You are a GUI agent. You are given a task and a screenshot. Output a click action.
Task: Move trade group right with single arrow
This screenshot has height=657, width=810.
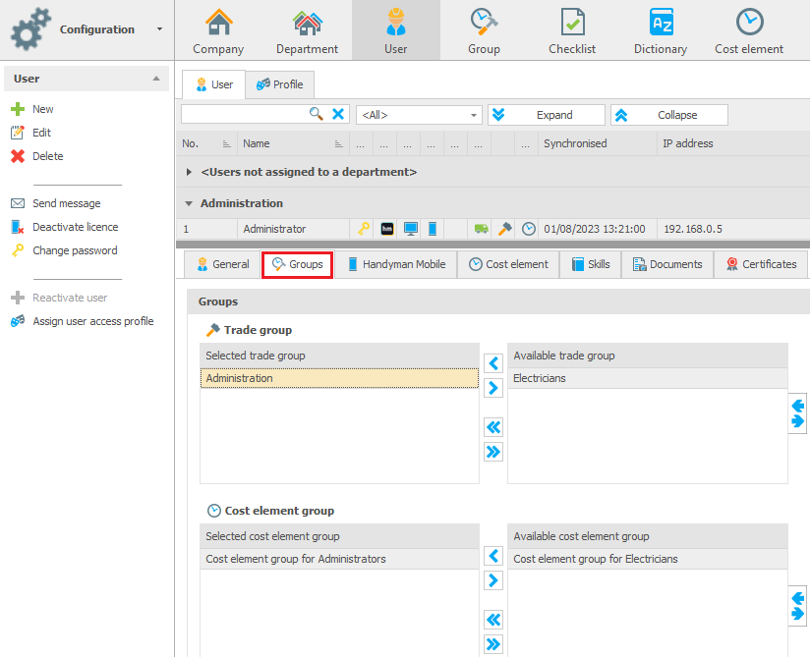[x=493, y=388]
